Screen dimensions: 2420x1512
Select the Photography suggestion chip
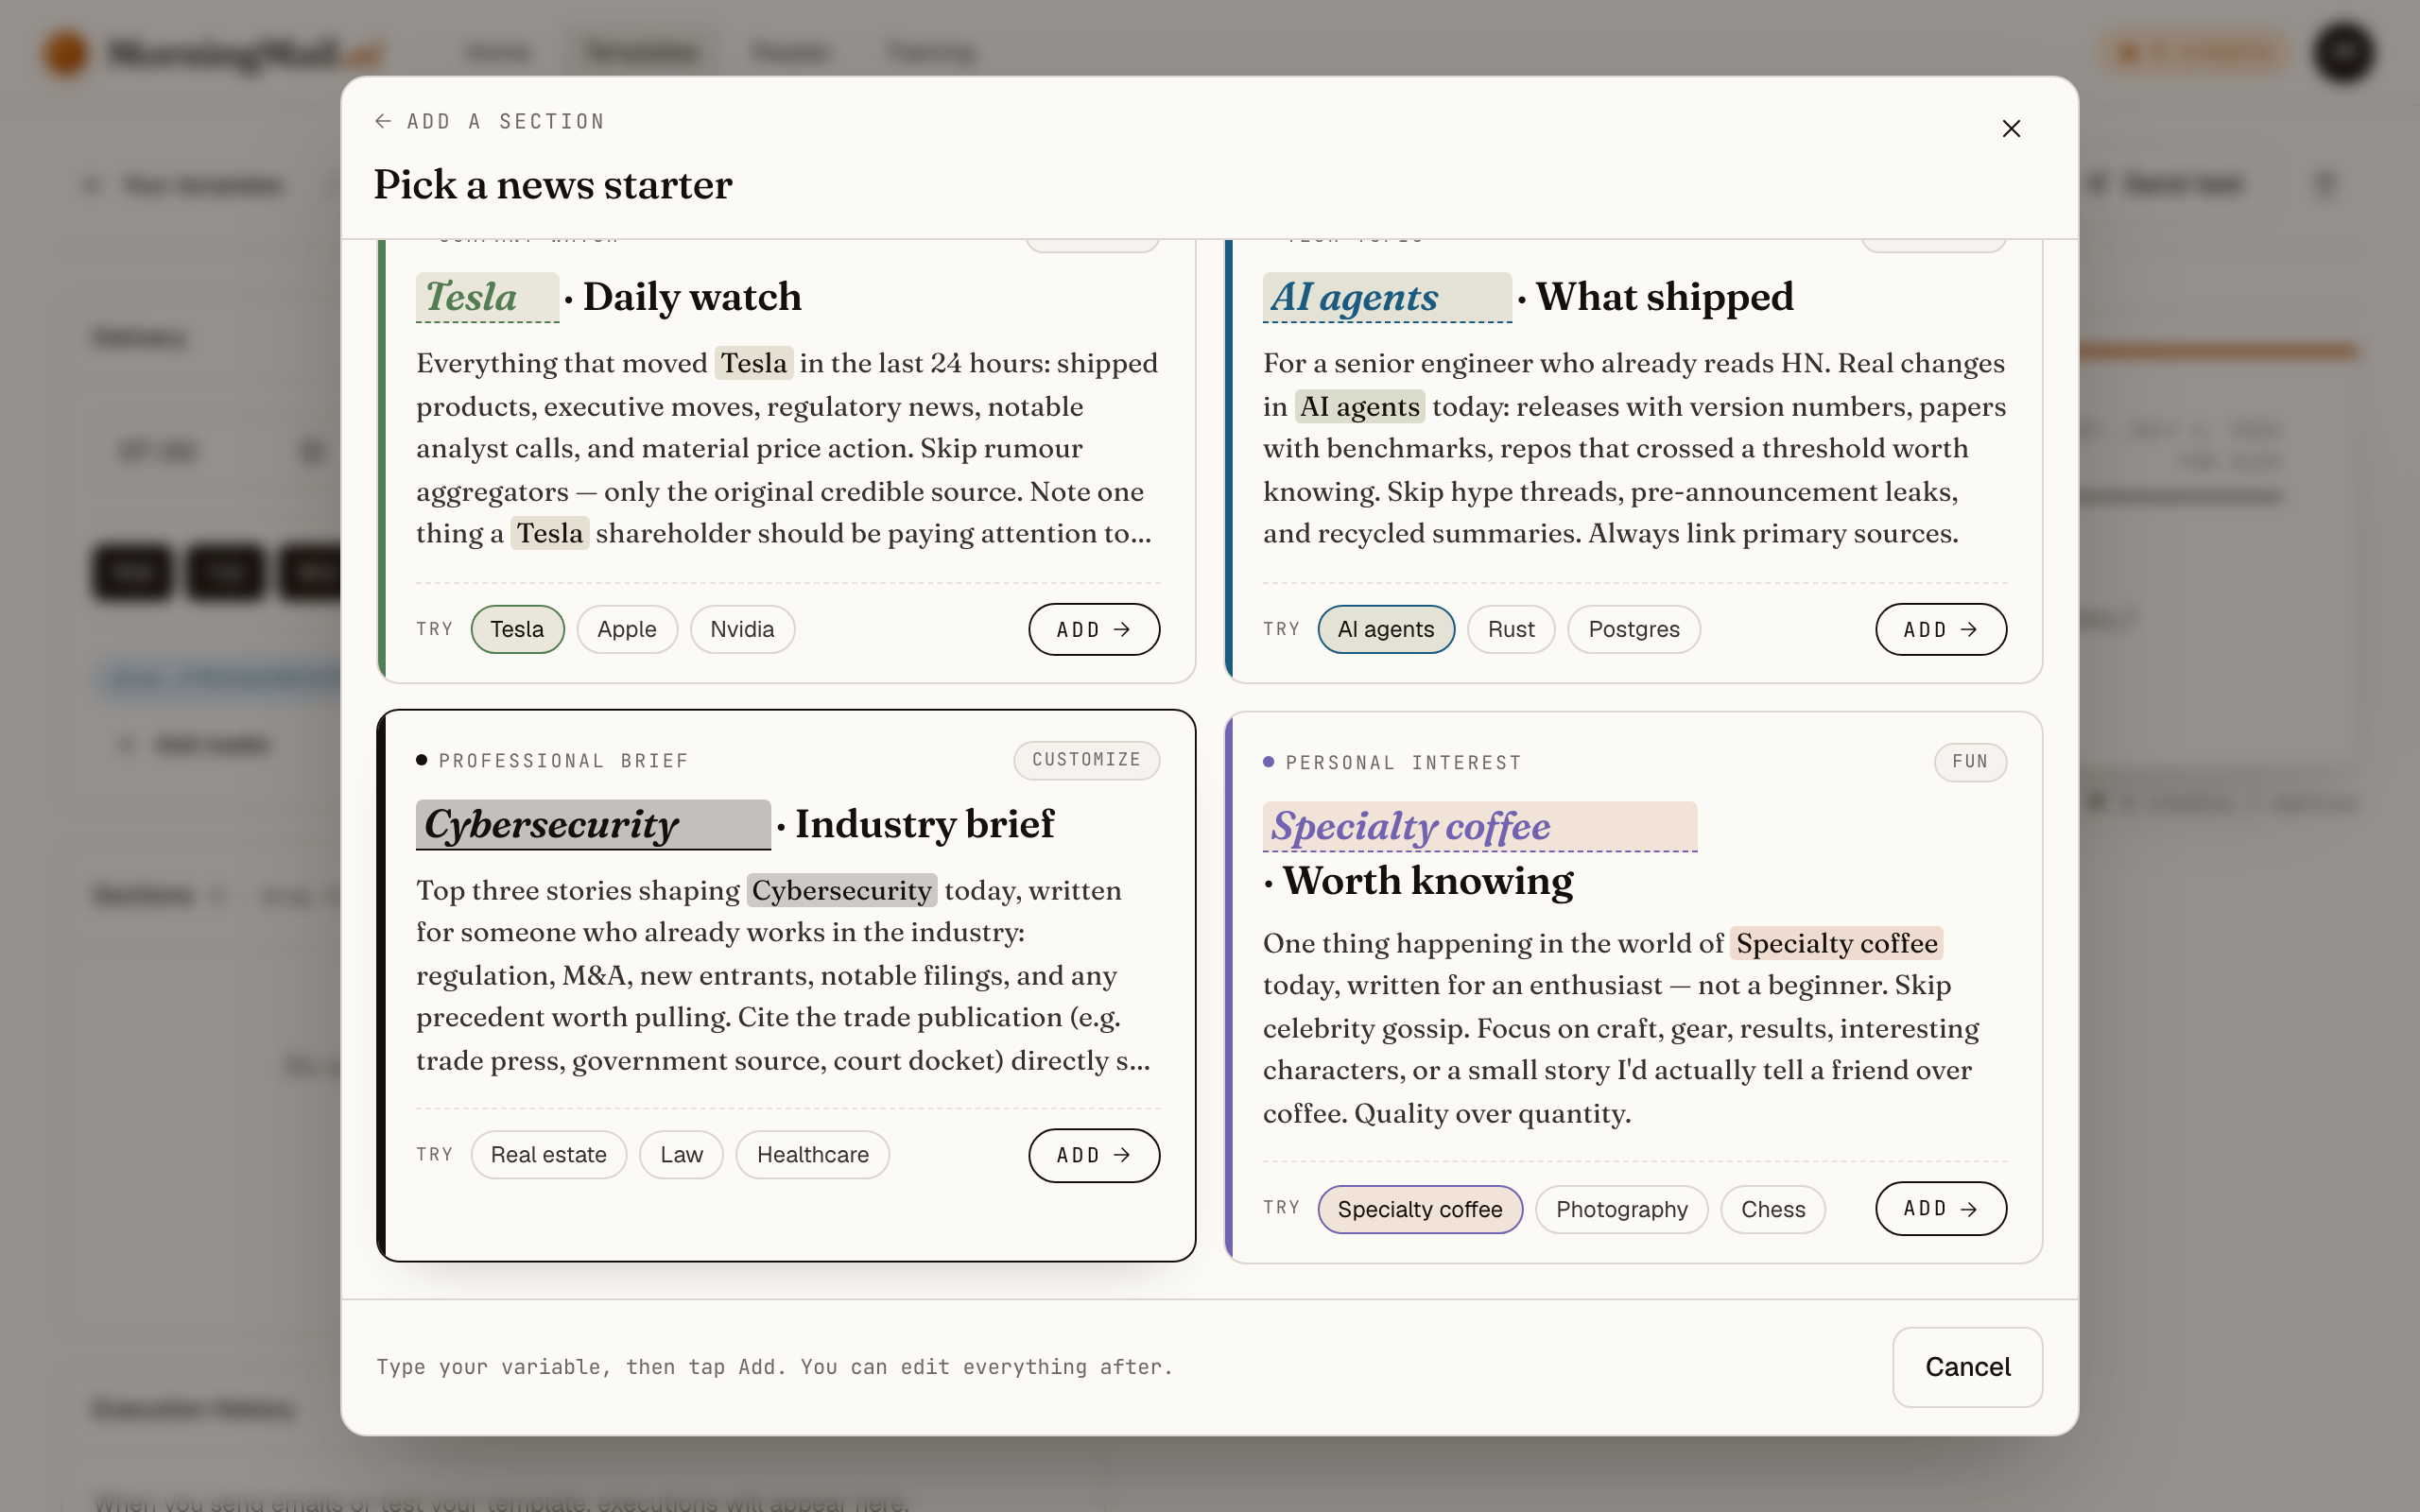point(1622,1209)
